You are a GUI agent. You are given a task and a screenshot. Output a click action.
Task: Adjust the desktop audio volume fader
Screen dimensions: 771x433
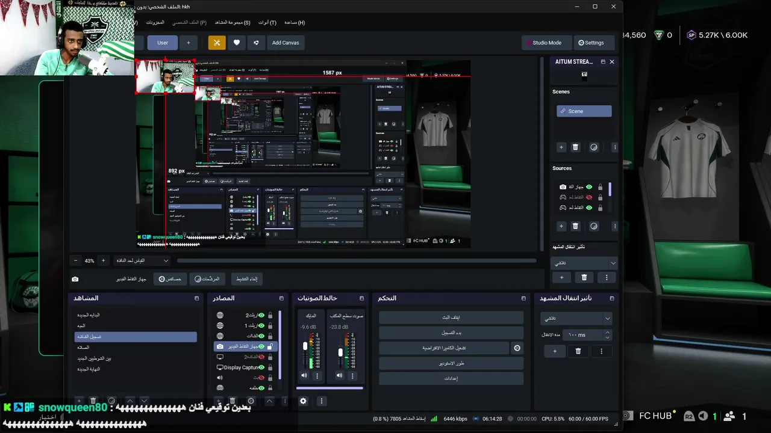click(340, 352)
